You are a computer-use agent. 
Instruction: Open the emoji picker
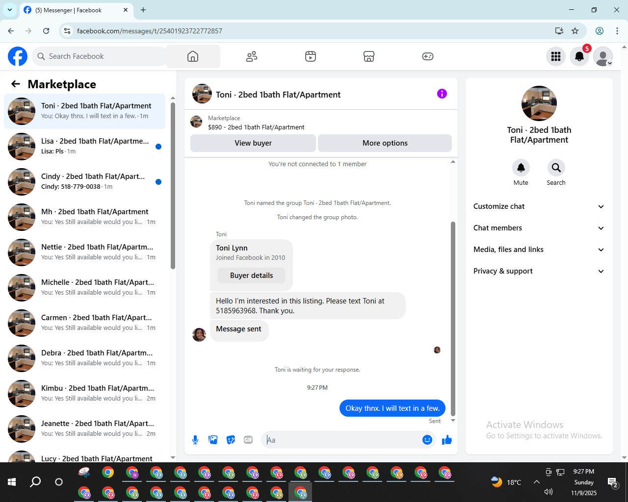tap(427, 440)
